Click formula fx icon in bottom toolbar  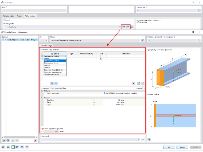[x=27, y=147]
